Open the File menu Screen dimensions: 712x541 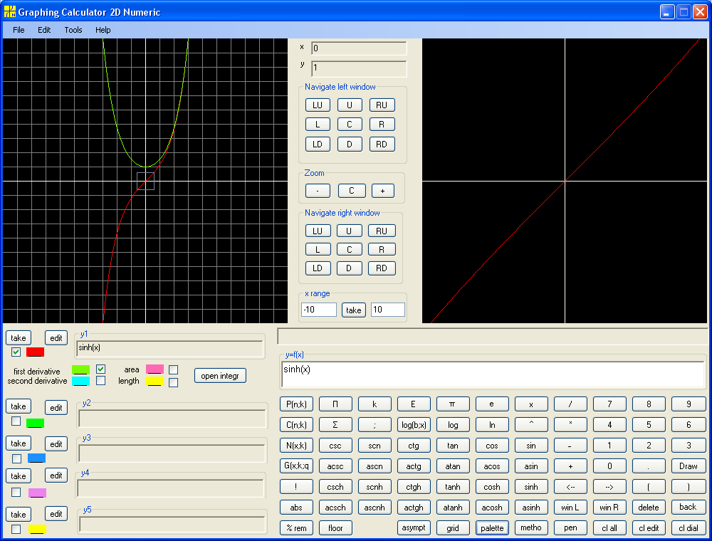(19, 30)
